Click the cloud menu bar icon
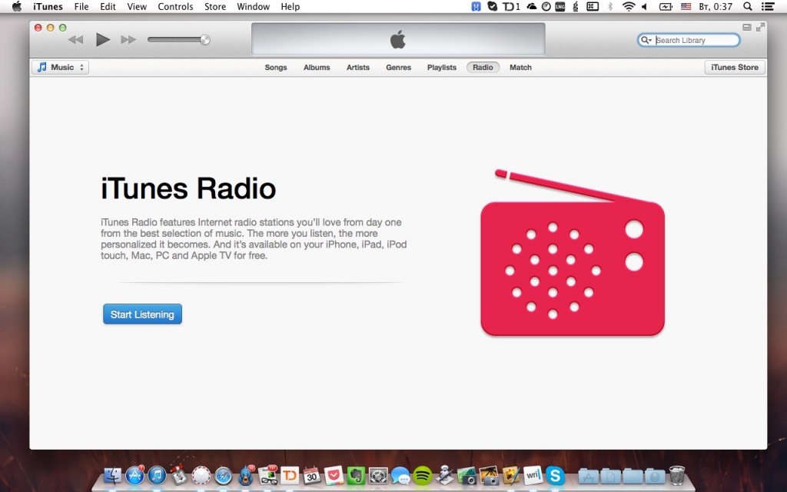The width and height of the screenshot is (787, 492). pyautogui.click(x=531, y=6)
